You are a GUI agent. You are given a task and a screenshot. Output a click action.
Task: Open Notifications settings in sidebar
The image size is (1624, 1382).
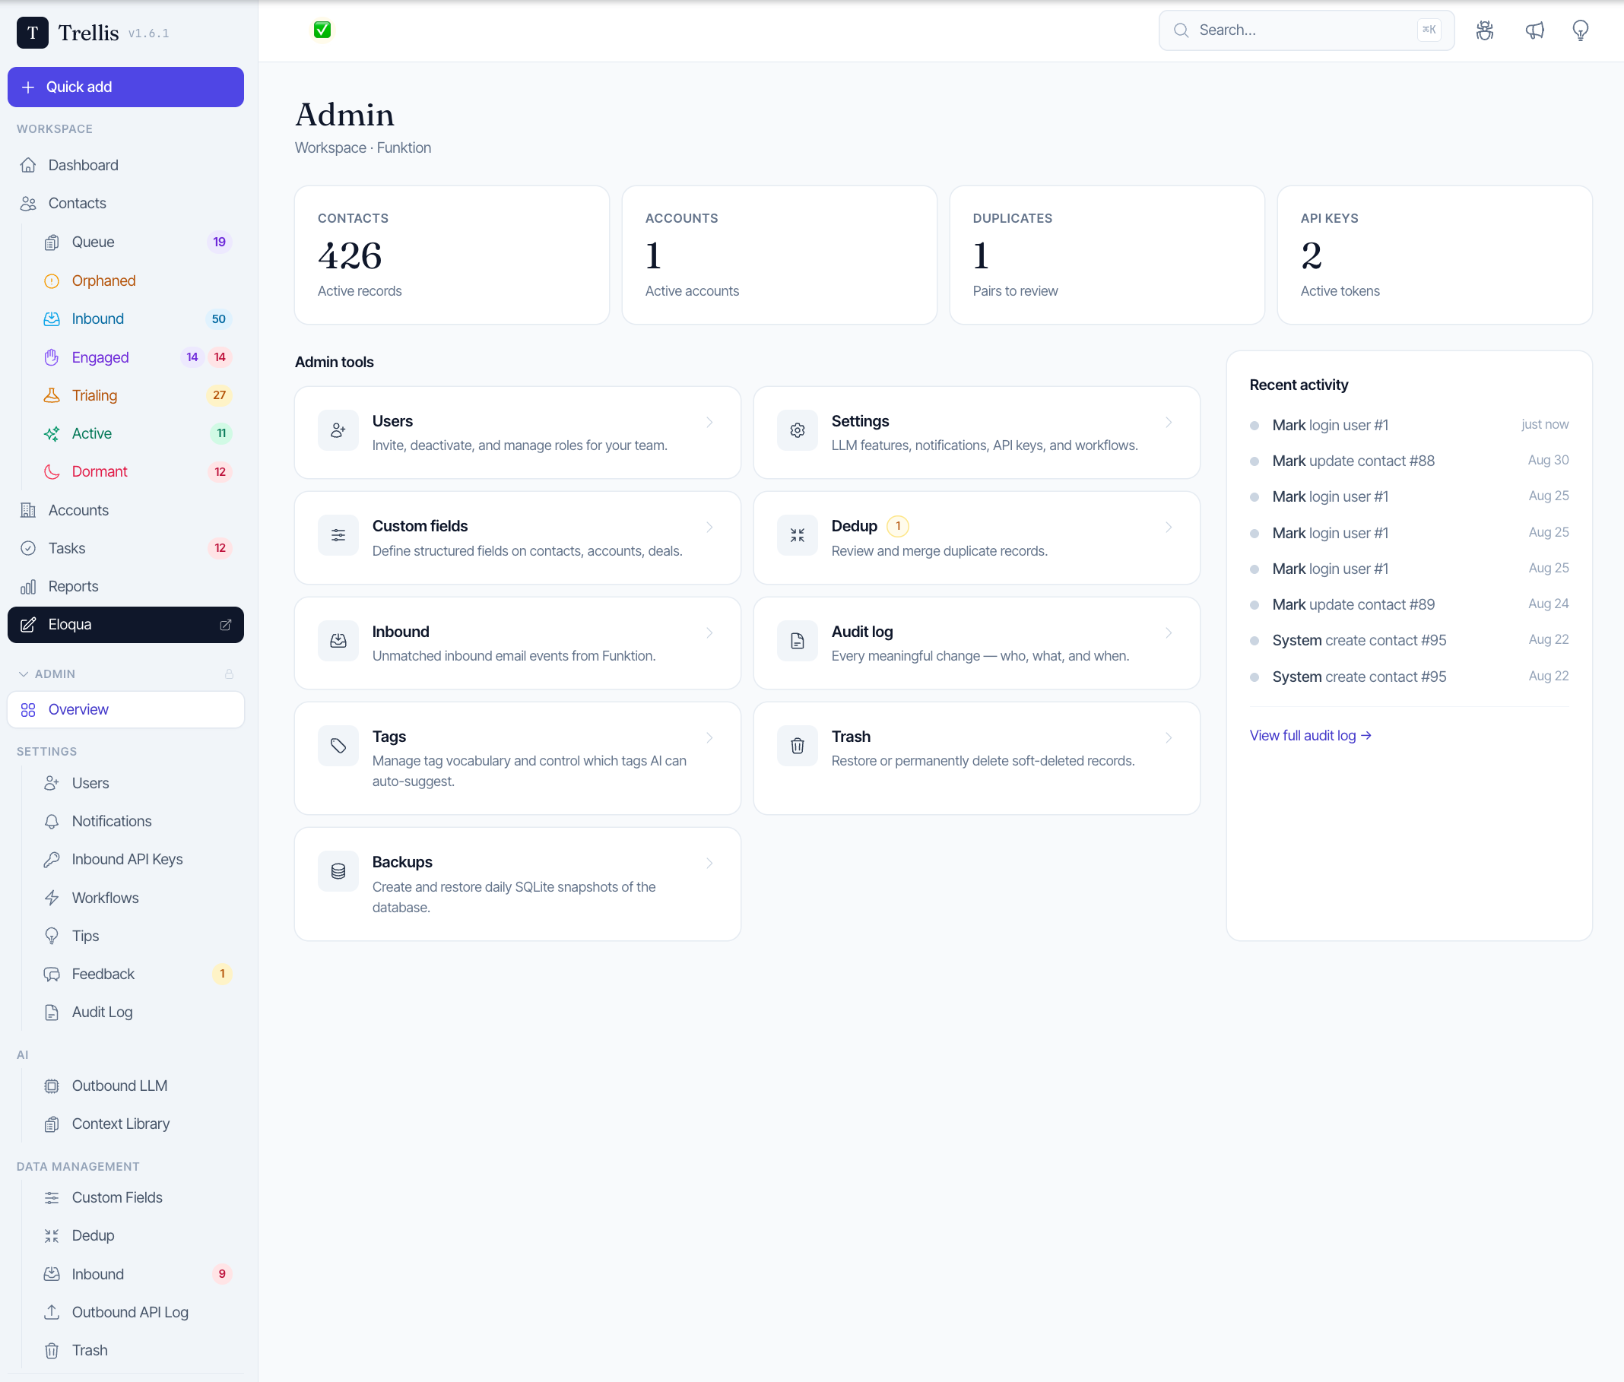tap(137, 822)
